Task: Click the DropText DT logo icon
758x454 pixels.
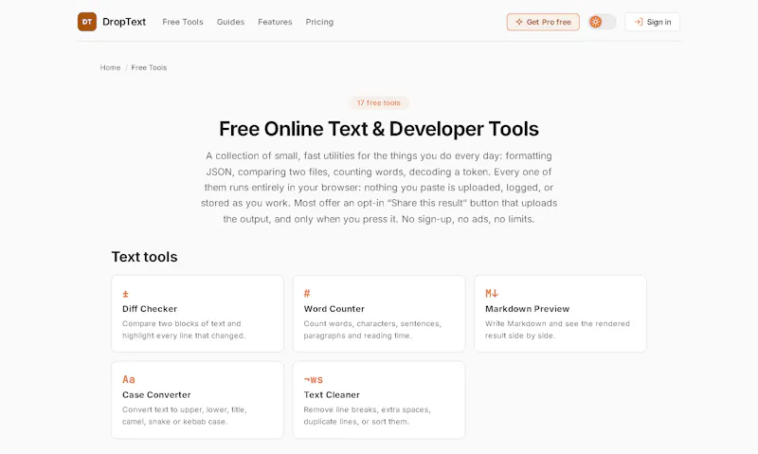Action: point(87,22)
